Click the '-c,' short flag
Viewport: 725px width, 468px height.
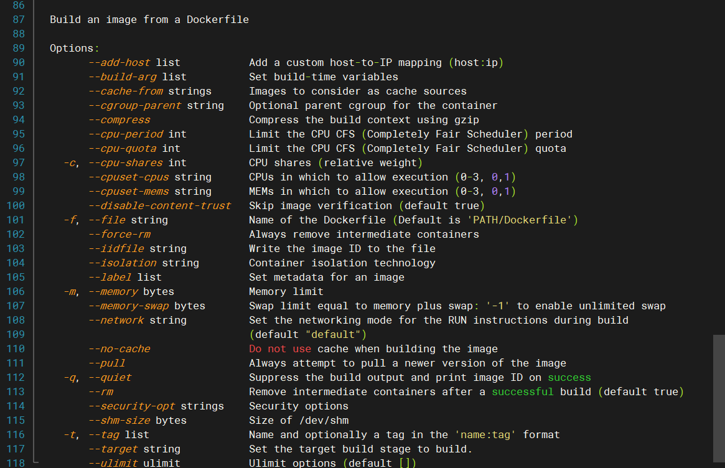coord(72,163)
